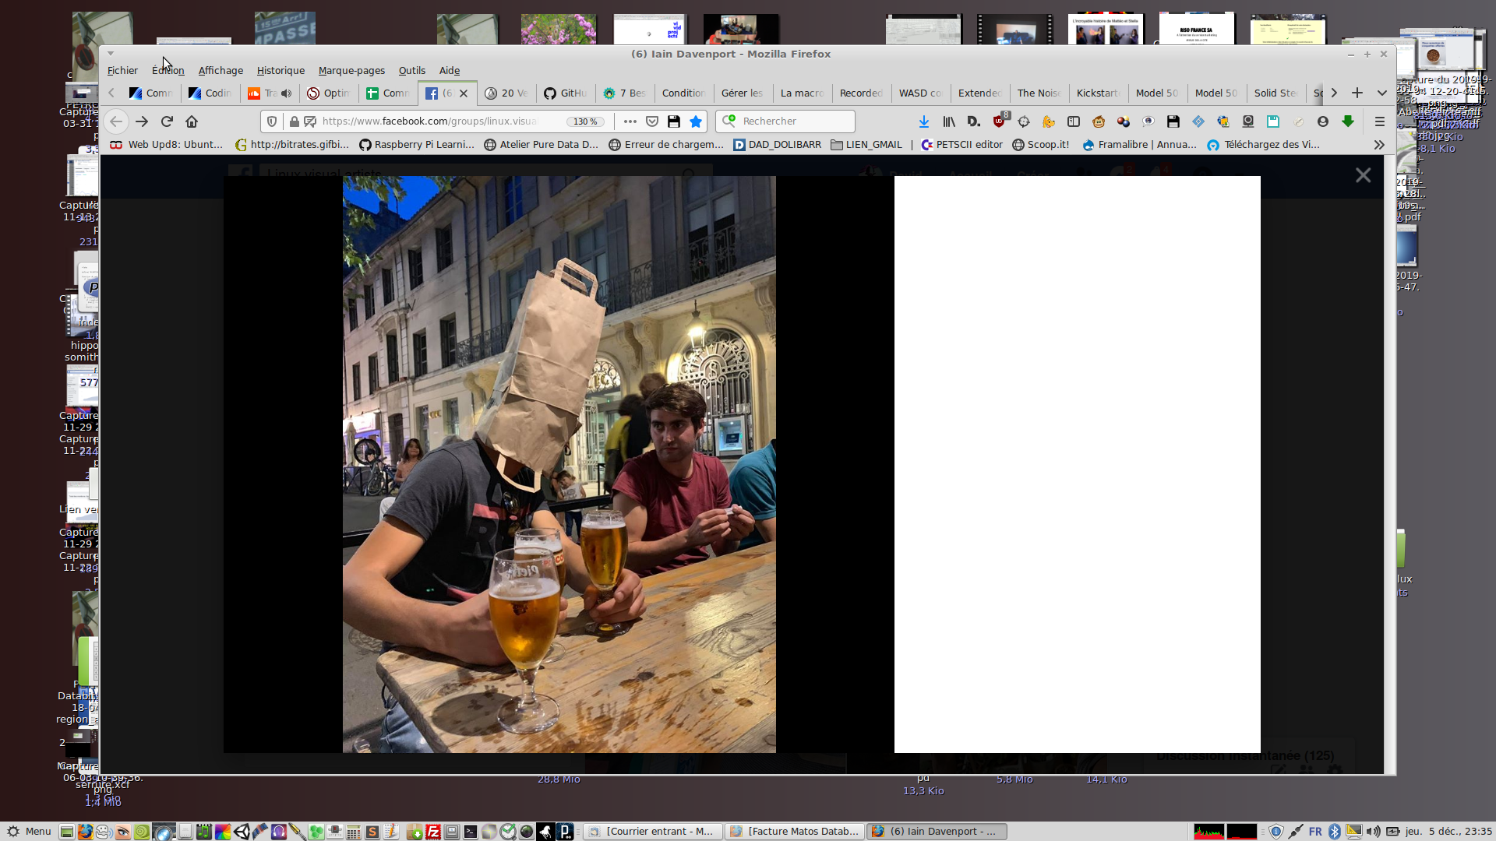Reset the 130 % zoom level badge
The height and width of the screenshot is (841, 1496).
point(585,121)
